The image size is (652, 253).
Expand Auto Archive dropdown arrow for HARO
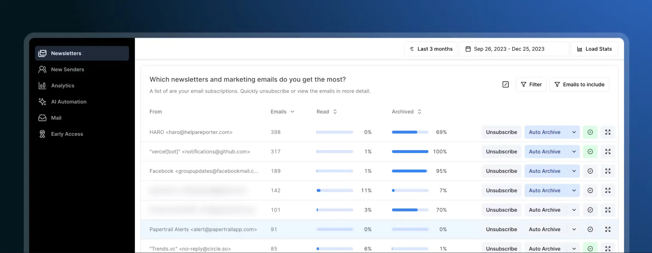tap(574, 132)
